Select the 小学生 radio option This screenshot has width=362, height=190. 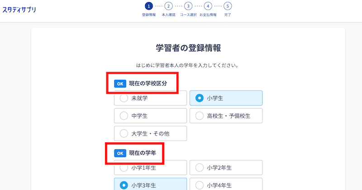tap(226, 98)
